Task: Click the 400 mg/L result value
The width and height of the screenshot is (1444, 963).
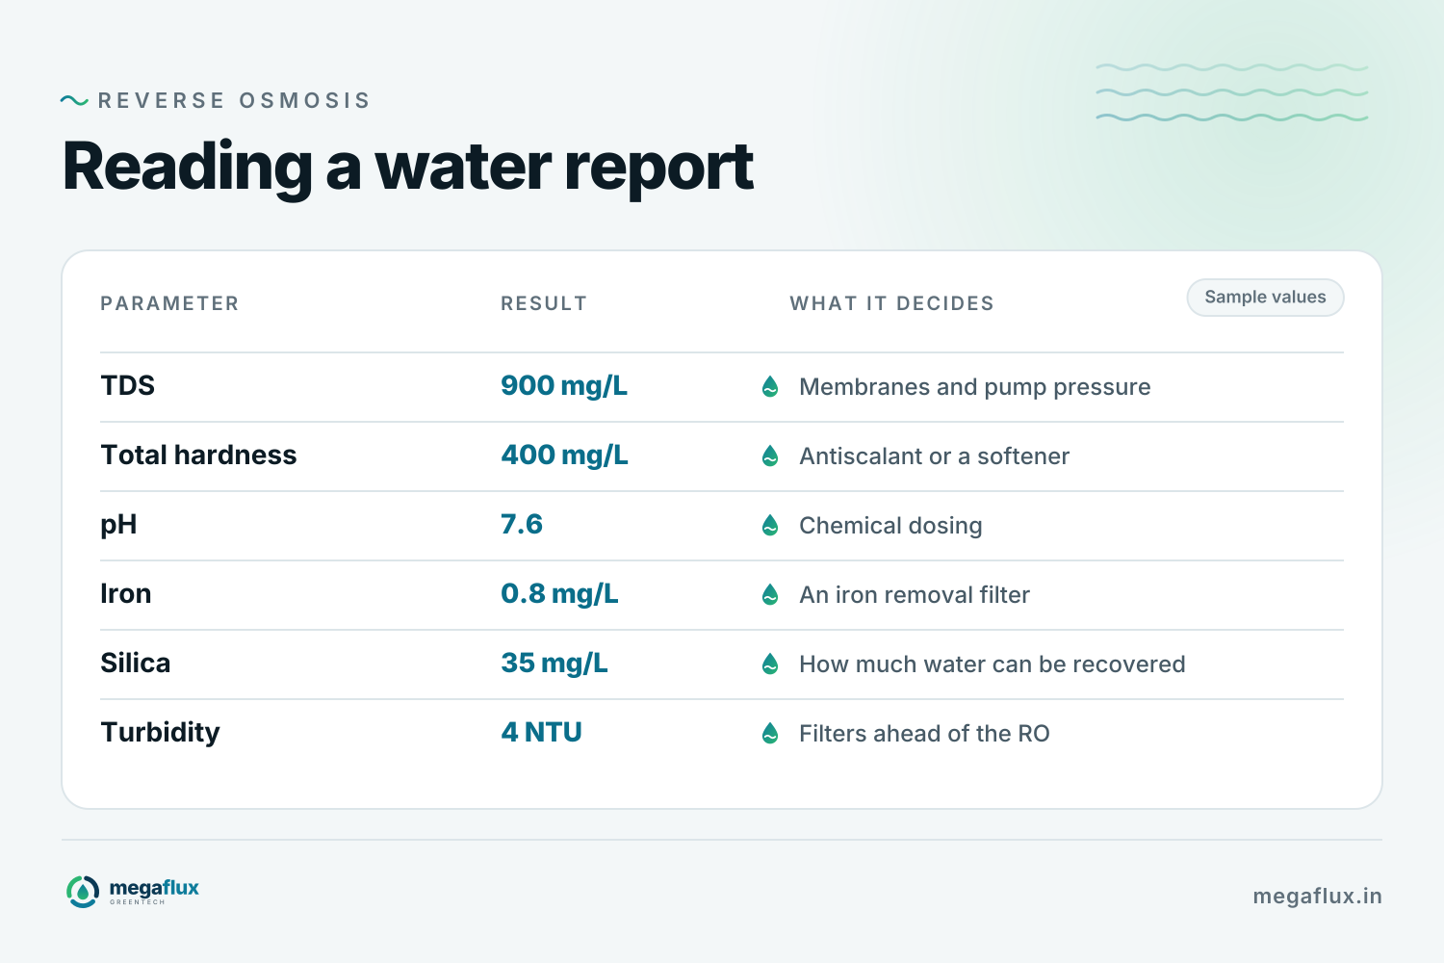Action: click(x=565, y=455)
